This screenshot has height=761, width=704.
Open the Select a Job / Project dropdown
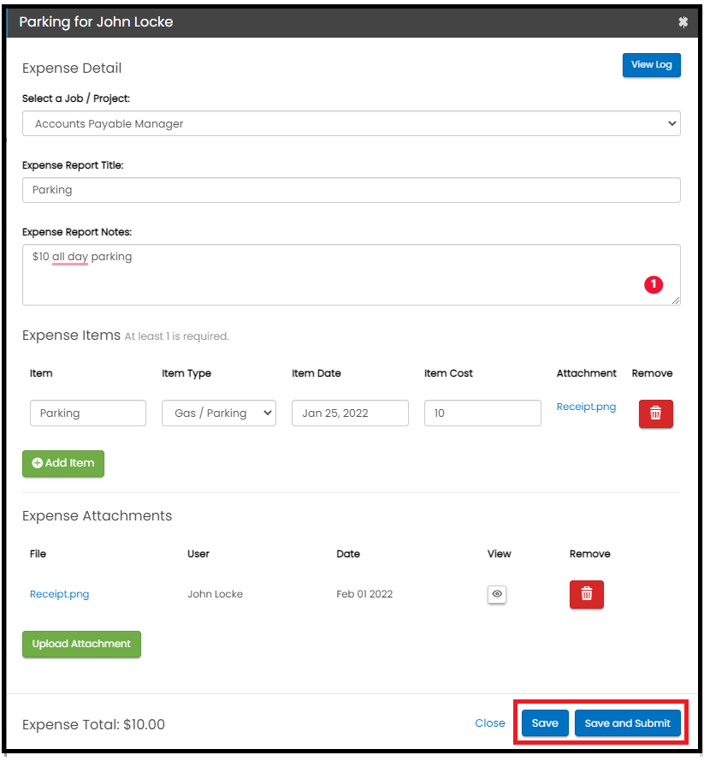pos(351,124)
